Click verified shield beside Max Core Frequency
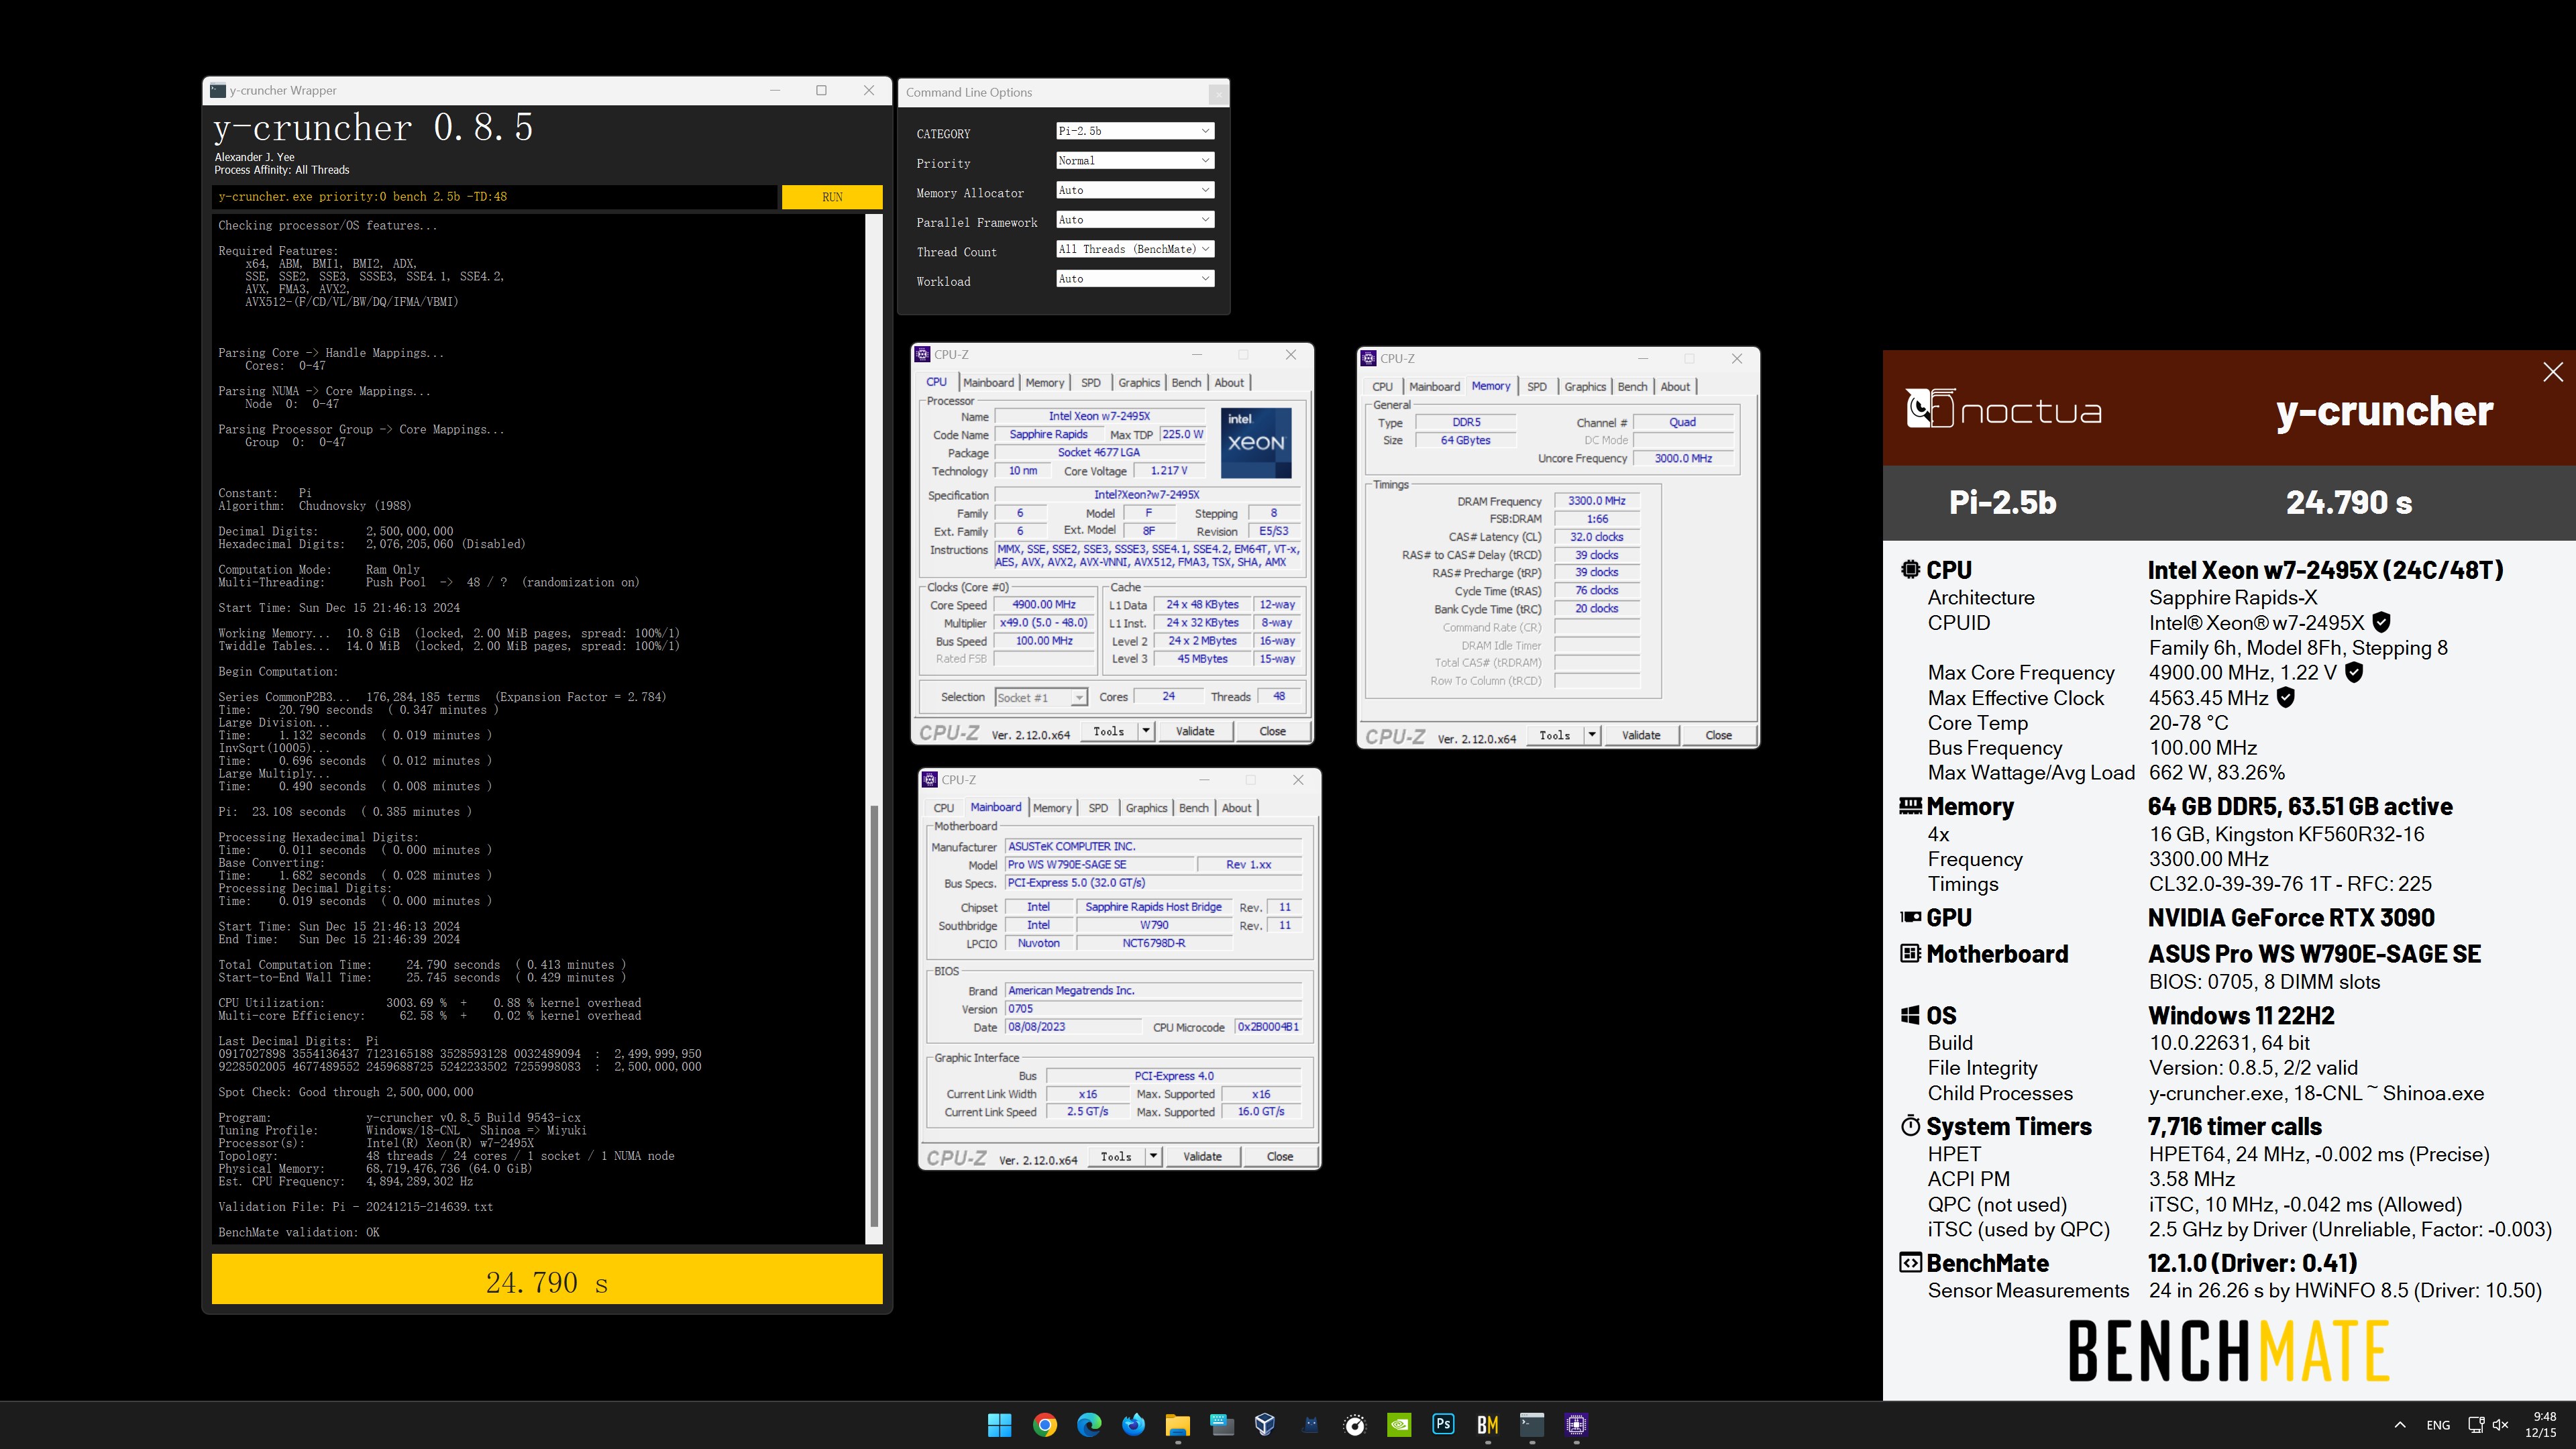This screenshot has height=1449, width=2576. point(2354,672)
